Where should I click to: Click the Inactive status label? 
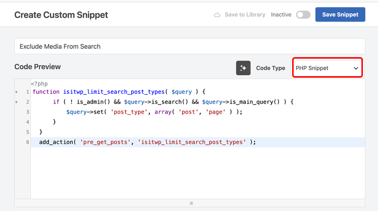[x=281, y=15]
